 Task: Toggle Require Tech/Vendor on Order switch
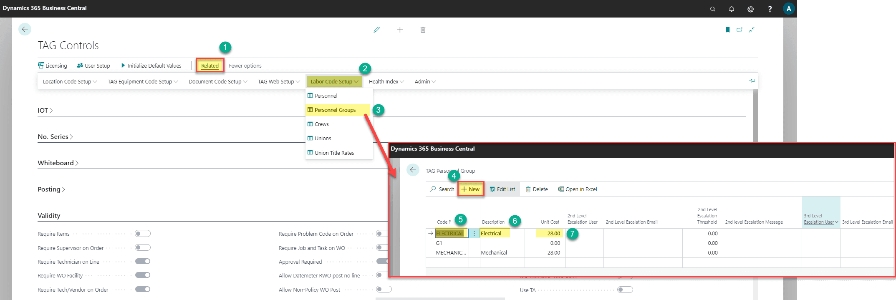pyautogui.click(x=142, y=289)
